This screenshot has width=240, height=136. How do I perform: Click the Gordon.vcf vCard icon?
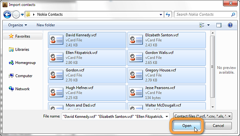tap(56, 75)
